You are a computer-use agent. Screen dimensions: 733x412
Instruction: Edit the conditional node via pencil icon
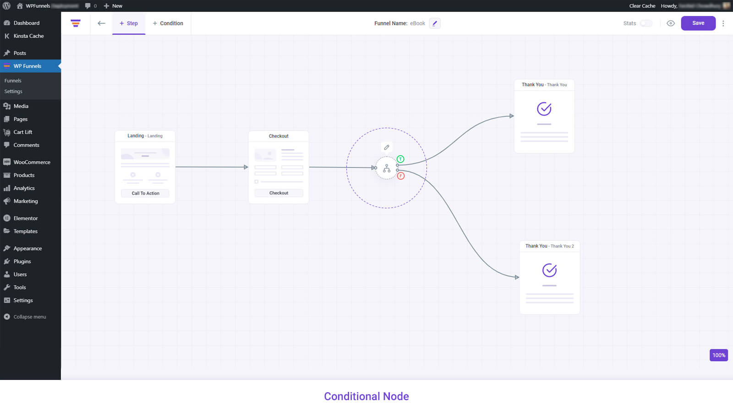[387, 147]
